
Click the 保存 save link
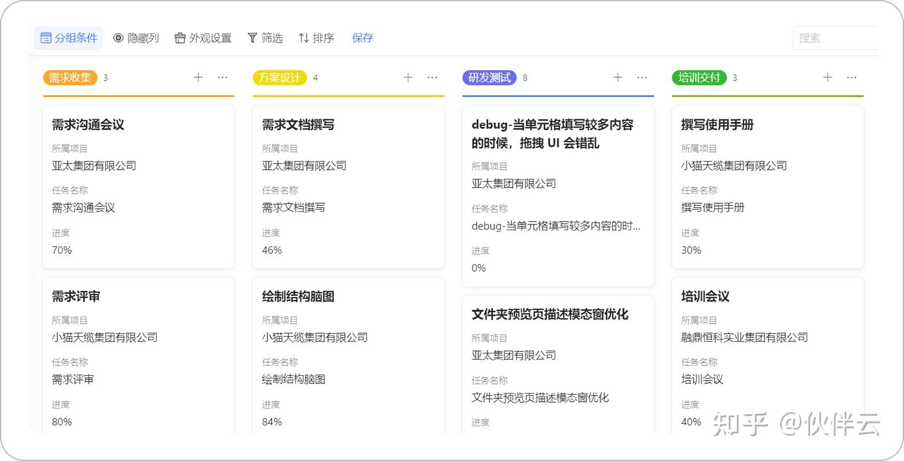[363, 38]
